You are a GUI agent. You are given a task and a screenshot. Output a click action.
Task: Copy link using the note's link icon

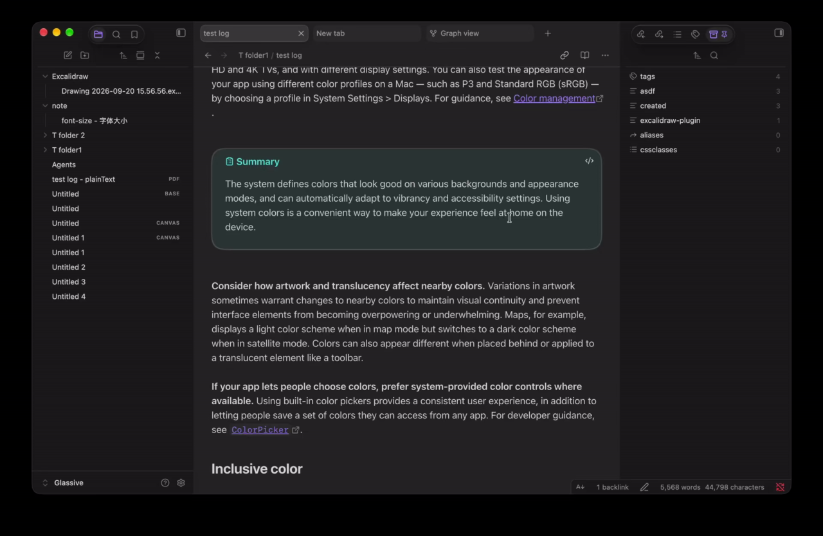[565, 55]
